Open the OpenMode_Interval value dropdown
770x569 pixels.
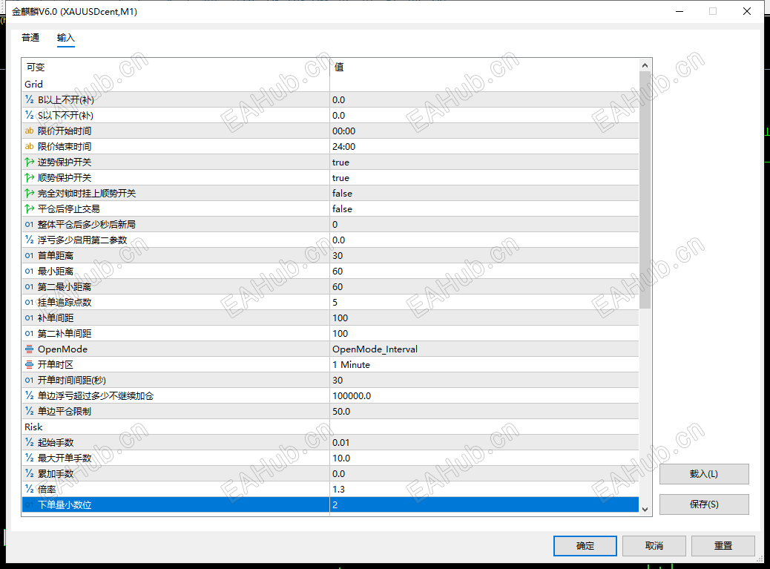[x=484, y=349]
